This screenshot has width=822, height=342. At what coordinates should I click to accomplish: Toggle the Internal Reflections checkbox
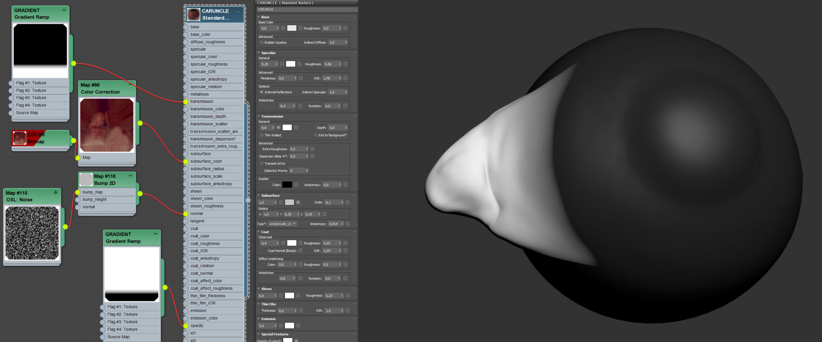(x=262, y=92)
